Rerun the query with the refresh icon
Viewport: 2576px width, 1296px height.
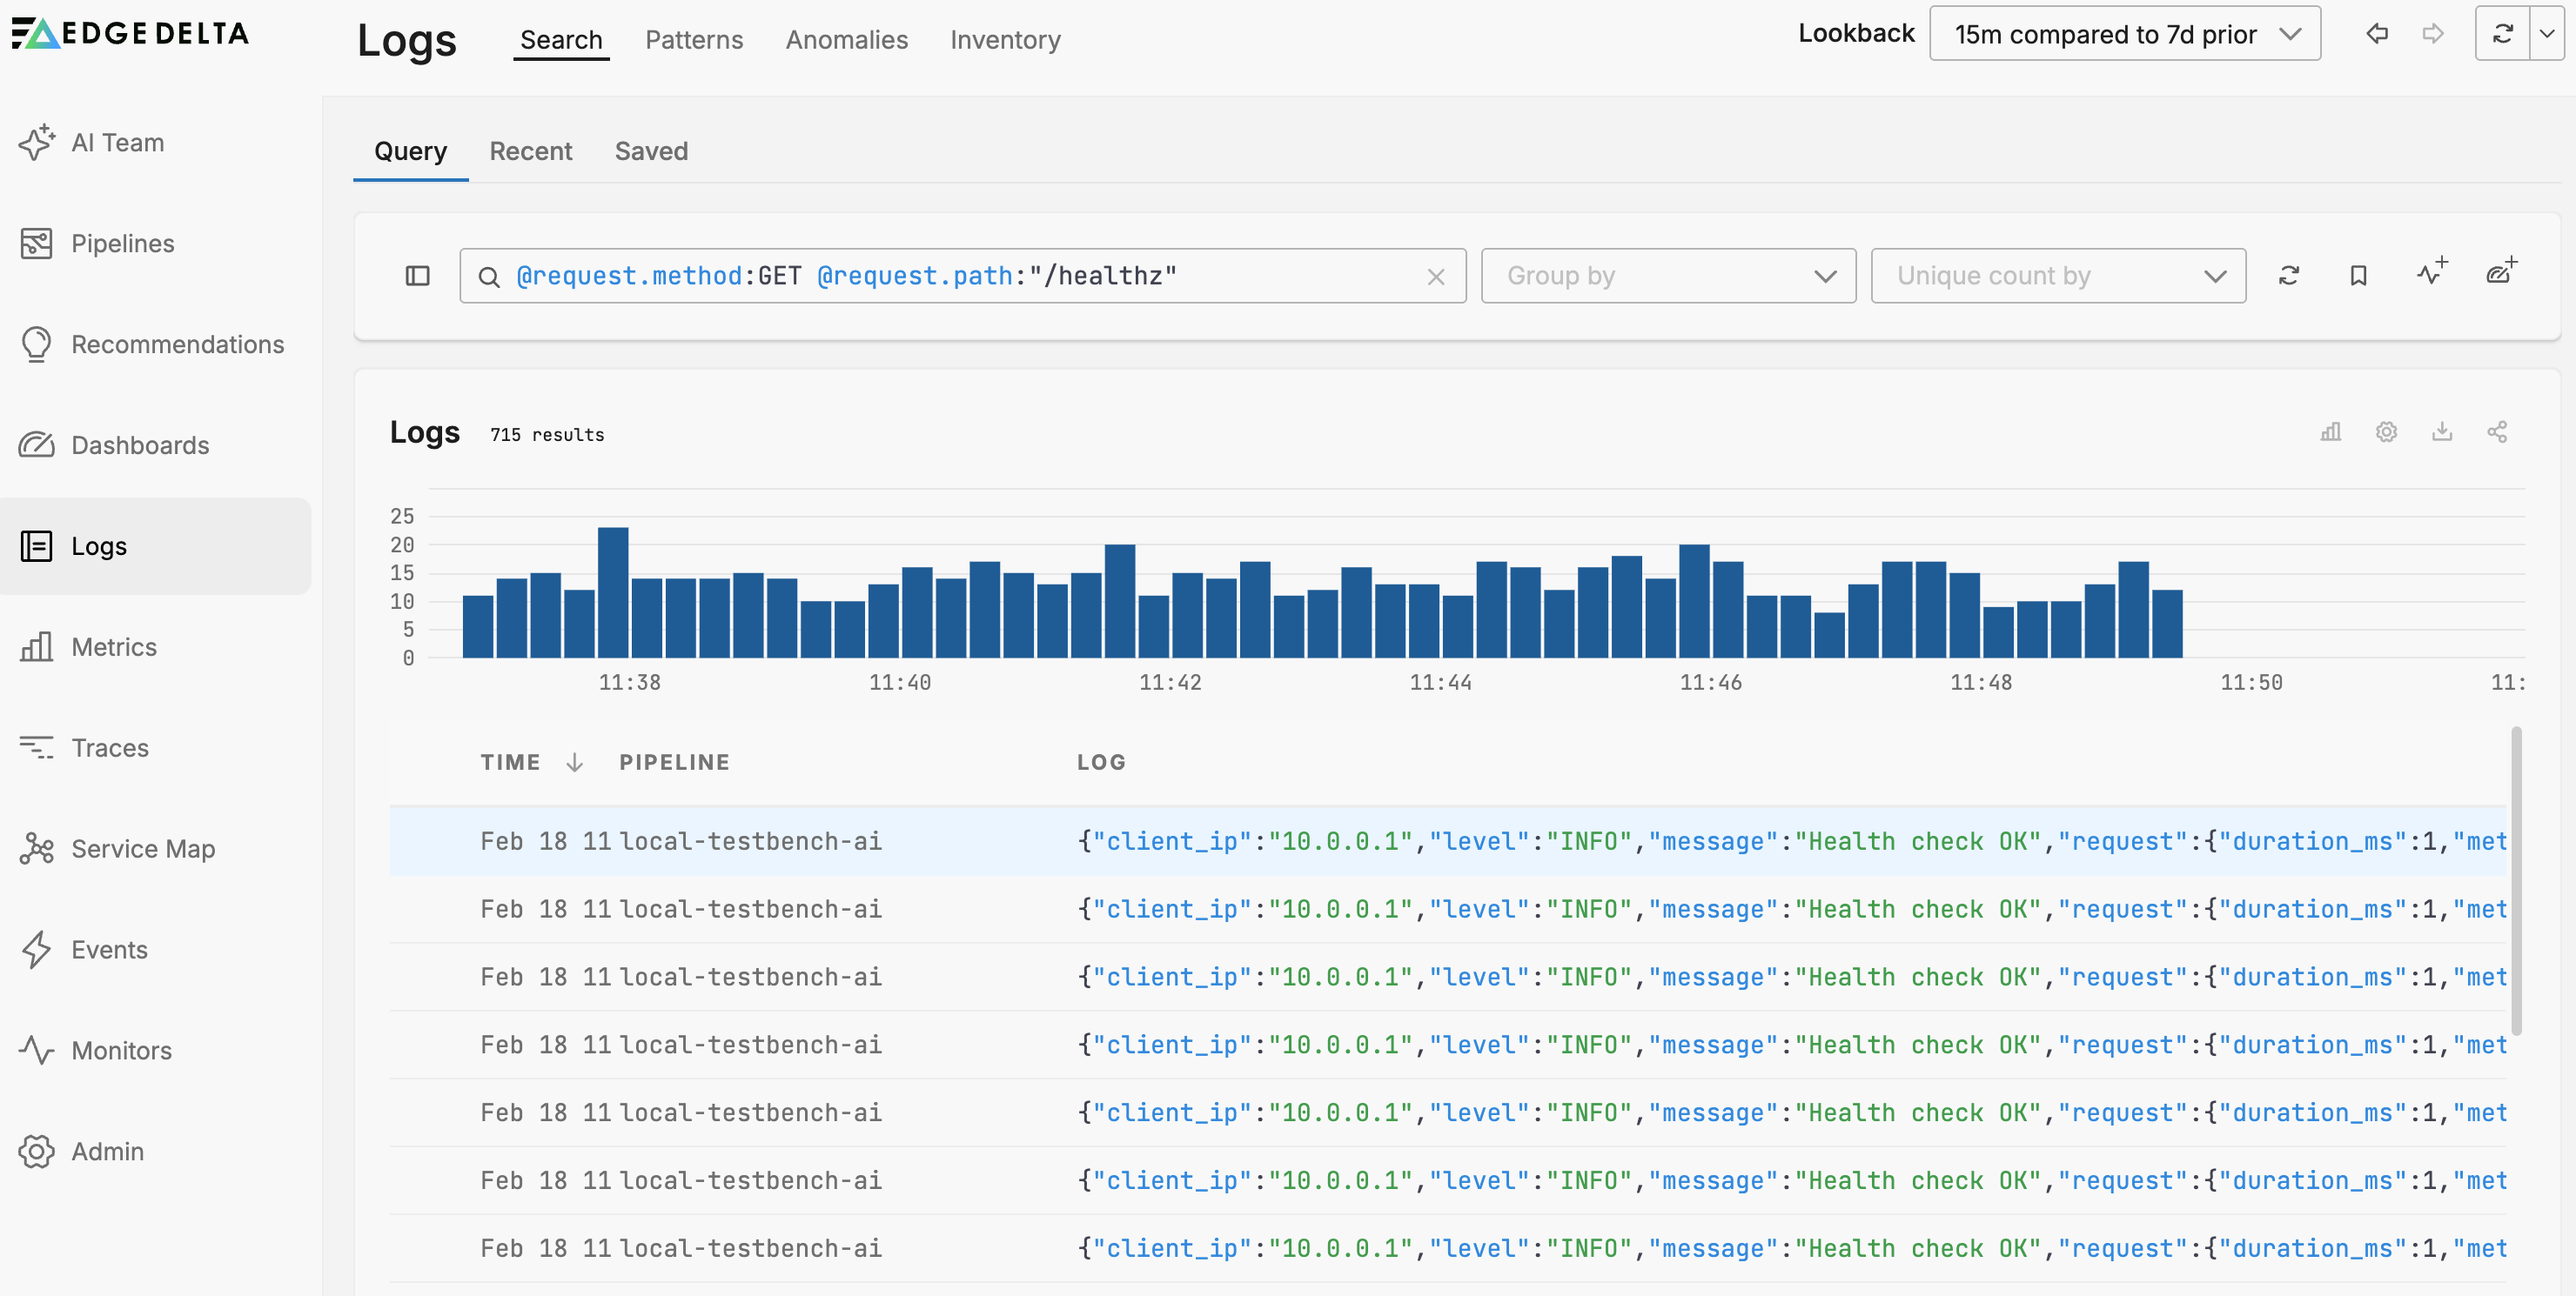pos(2289,276)
